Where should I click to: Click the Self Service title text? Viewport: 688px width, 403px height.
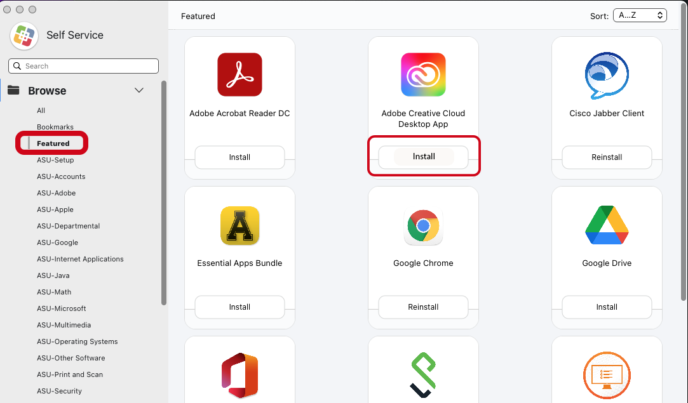(75, 35)
